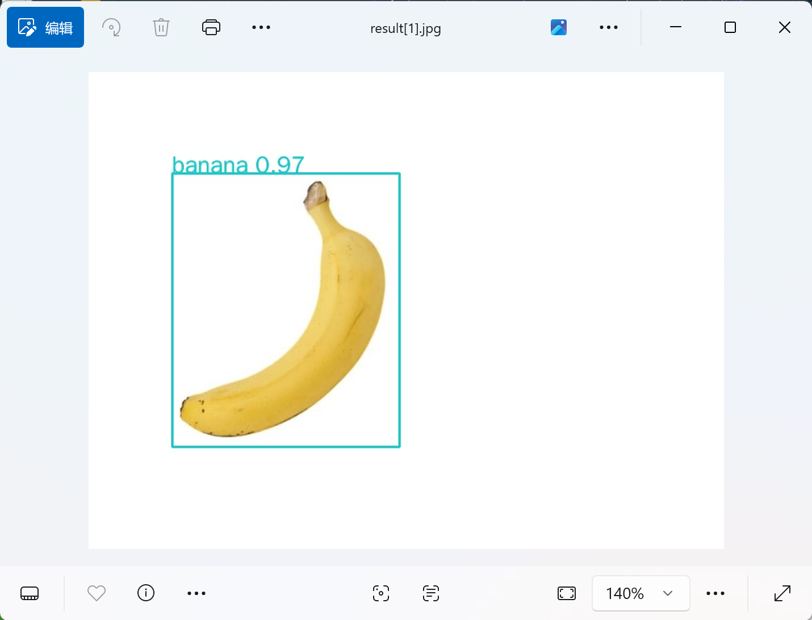Open the blue photo app icon
This screenshot has width=812, height=620.
[x=559, y=27]
